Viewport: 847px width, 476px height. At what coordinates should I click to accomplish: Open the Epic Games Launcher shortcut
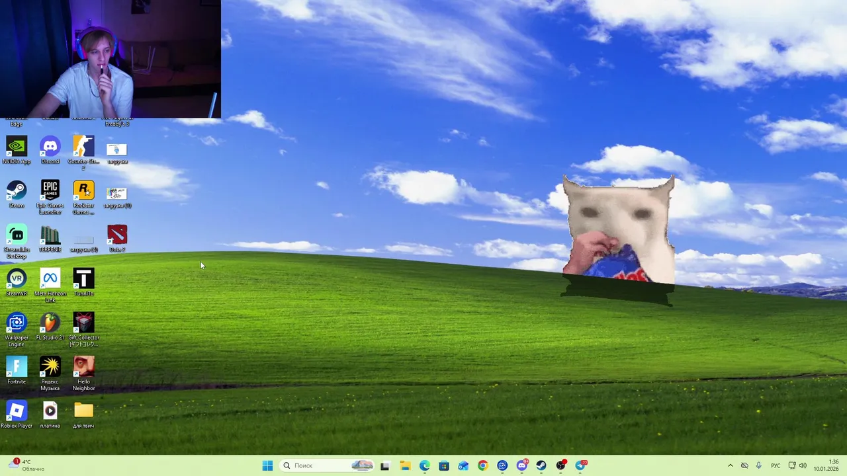point(50,198)
